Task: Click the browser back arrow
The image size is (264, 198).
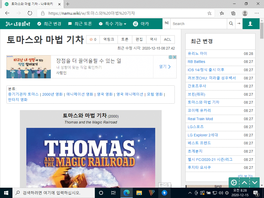Action: click(7, 13)
